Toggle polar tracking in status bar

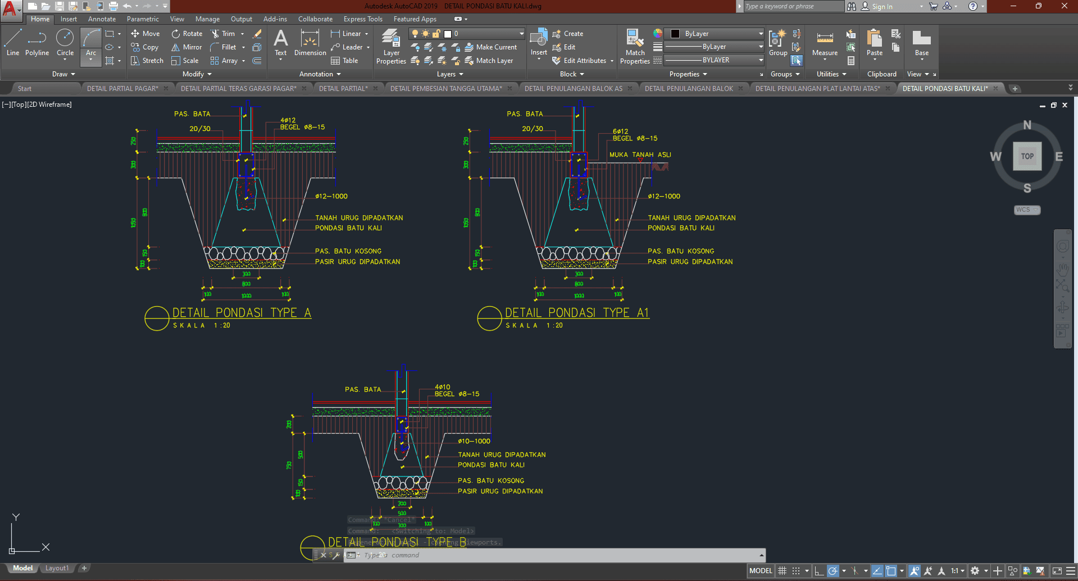833,571
